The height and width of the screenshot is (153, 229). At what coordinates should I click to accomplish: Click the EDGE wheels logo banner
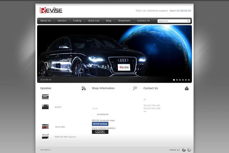[100, 132]
